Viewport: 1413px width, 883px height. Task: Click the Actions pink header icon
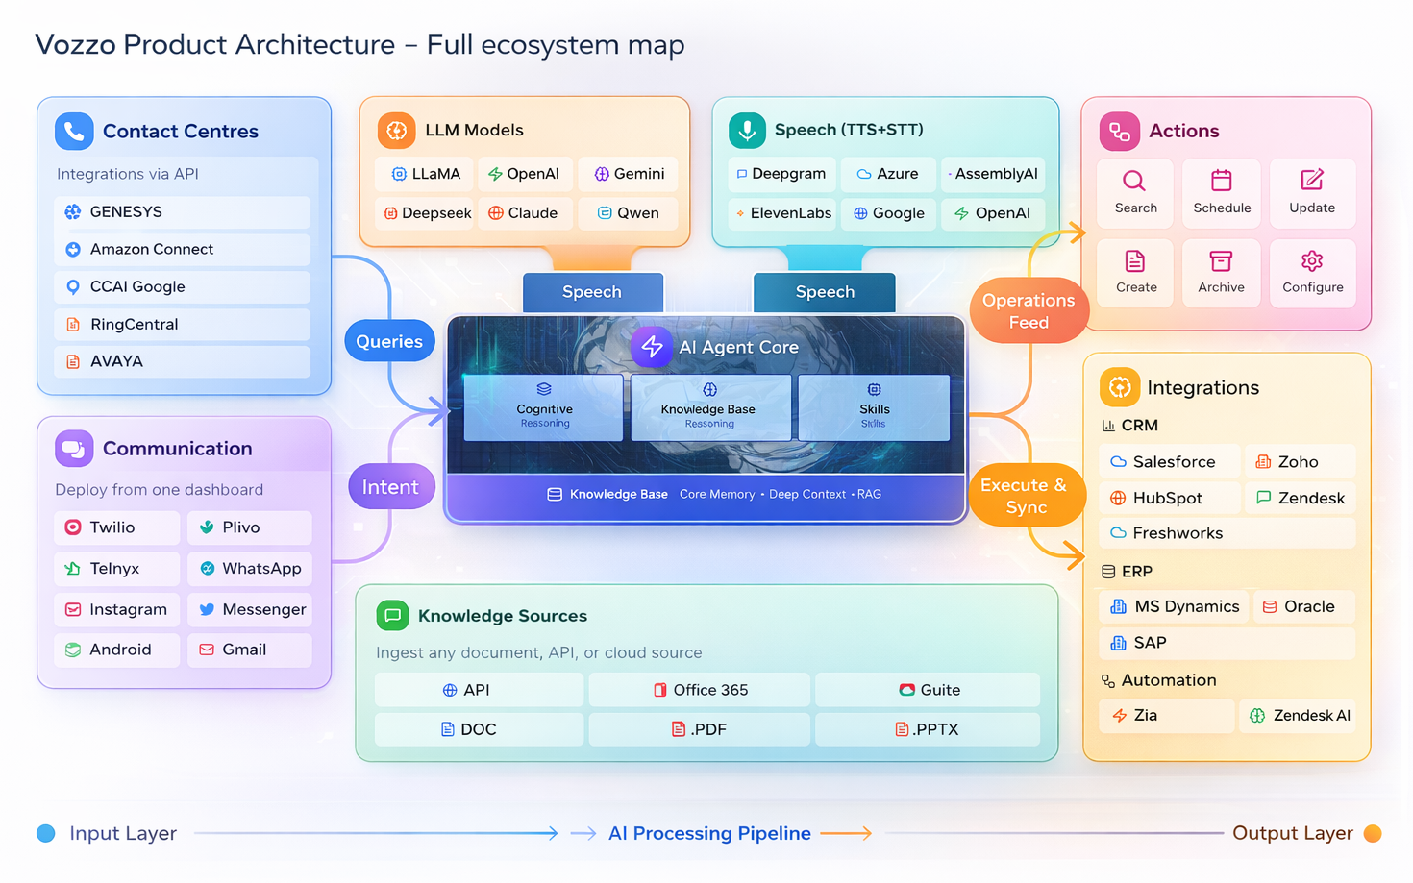click(x=1119, y=132)
